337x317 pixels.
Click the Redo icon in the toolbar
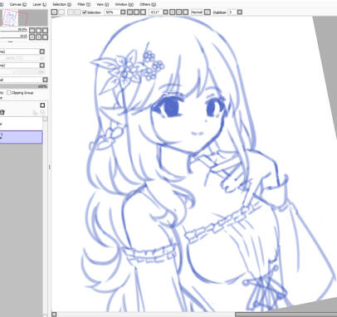(61, 12)
